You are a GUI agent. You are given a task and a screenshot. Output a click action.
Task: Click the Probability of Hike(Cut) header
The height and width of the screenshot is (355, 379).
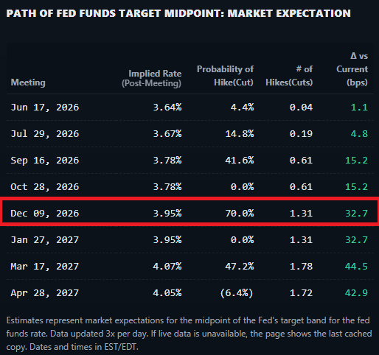225,76
